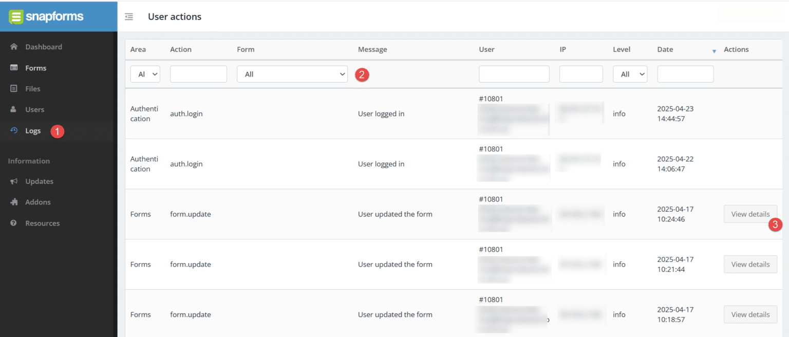Select the auth.login action label
The height and width of the screenshot is (337, 789).
pos(186,113)
